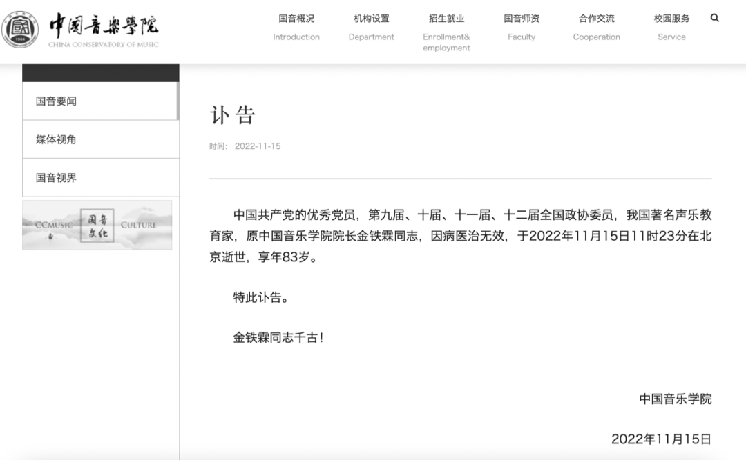Viewport: 746px width, 460px height.
Task: Select 国音视界 in the sidebar
Action: (x=55, y=177)
